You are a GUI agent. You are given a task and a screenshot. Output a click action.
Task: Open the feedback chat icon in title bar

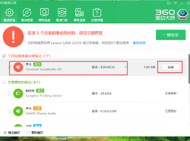pos(168,3)
